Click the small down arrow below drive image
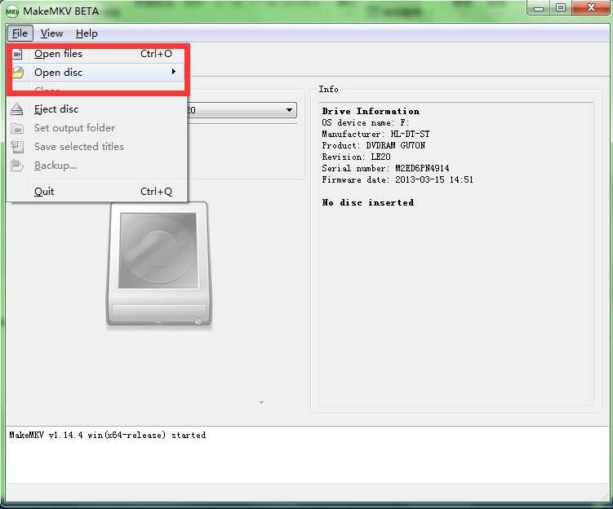This screenshot has height=509, width=613. tap(261, 402)
